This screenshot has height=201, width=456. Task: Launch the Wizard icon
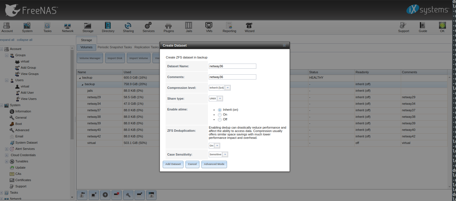click(249, 27)
